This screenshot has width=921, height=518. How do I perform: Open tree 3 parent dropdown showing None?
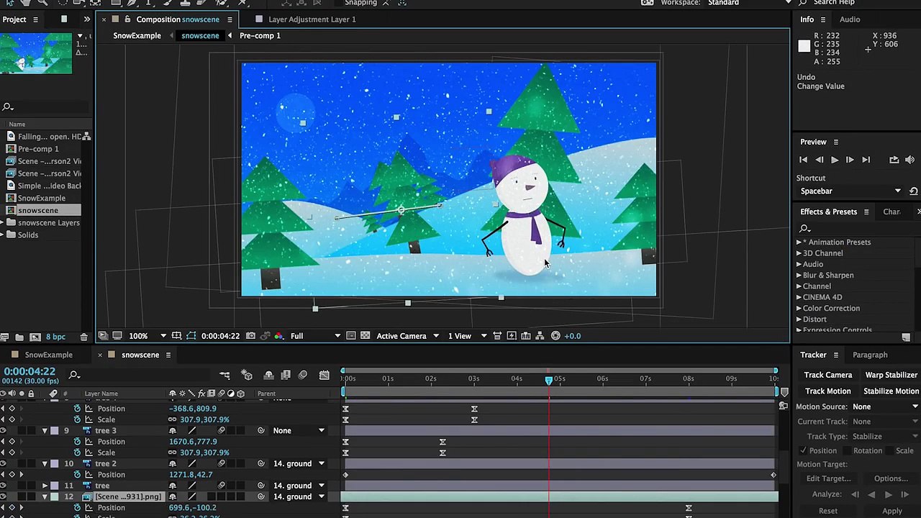(299, 430)
